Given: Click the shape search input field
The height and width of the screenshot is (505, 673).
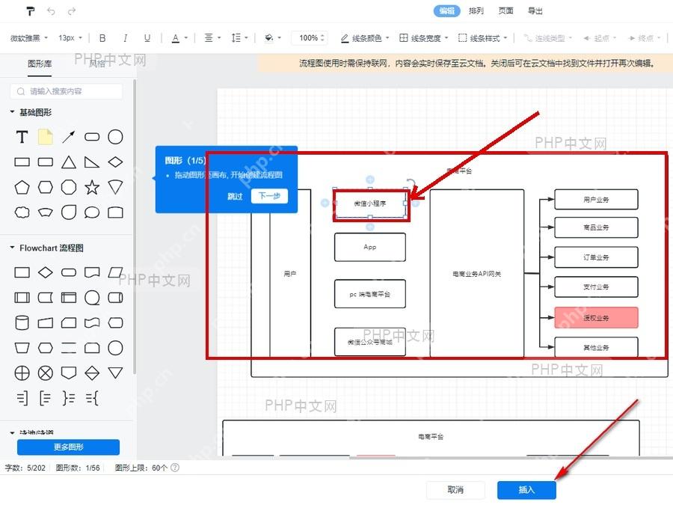Looking at the screenshot, I should pos(67,91).
